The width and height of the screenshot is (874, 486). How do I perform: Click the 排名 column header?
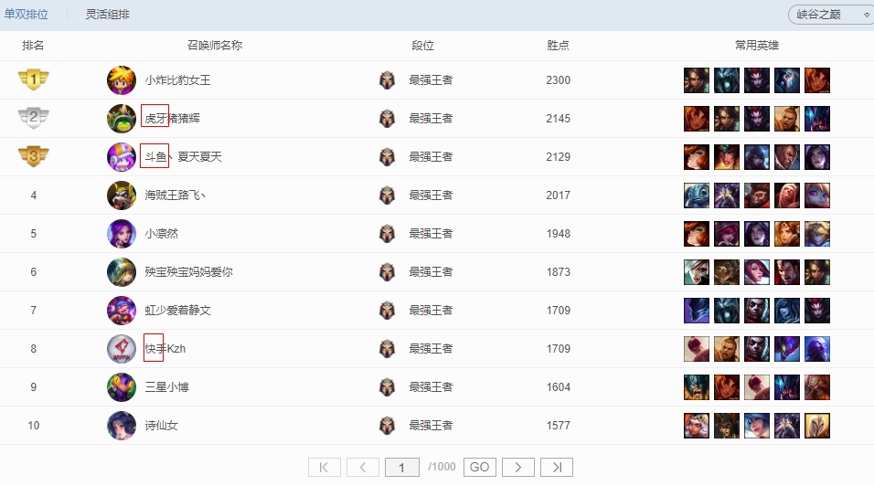pos(33,46)
